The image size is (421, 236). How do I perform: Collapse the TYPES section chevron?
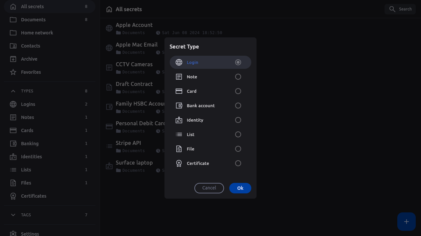point(13,91)
